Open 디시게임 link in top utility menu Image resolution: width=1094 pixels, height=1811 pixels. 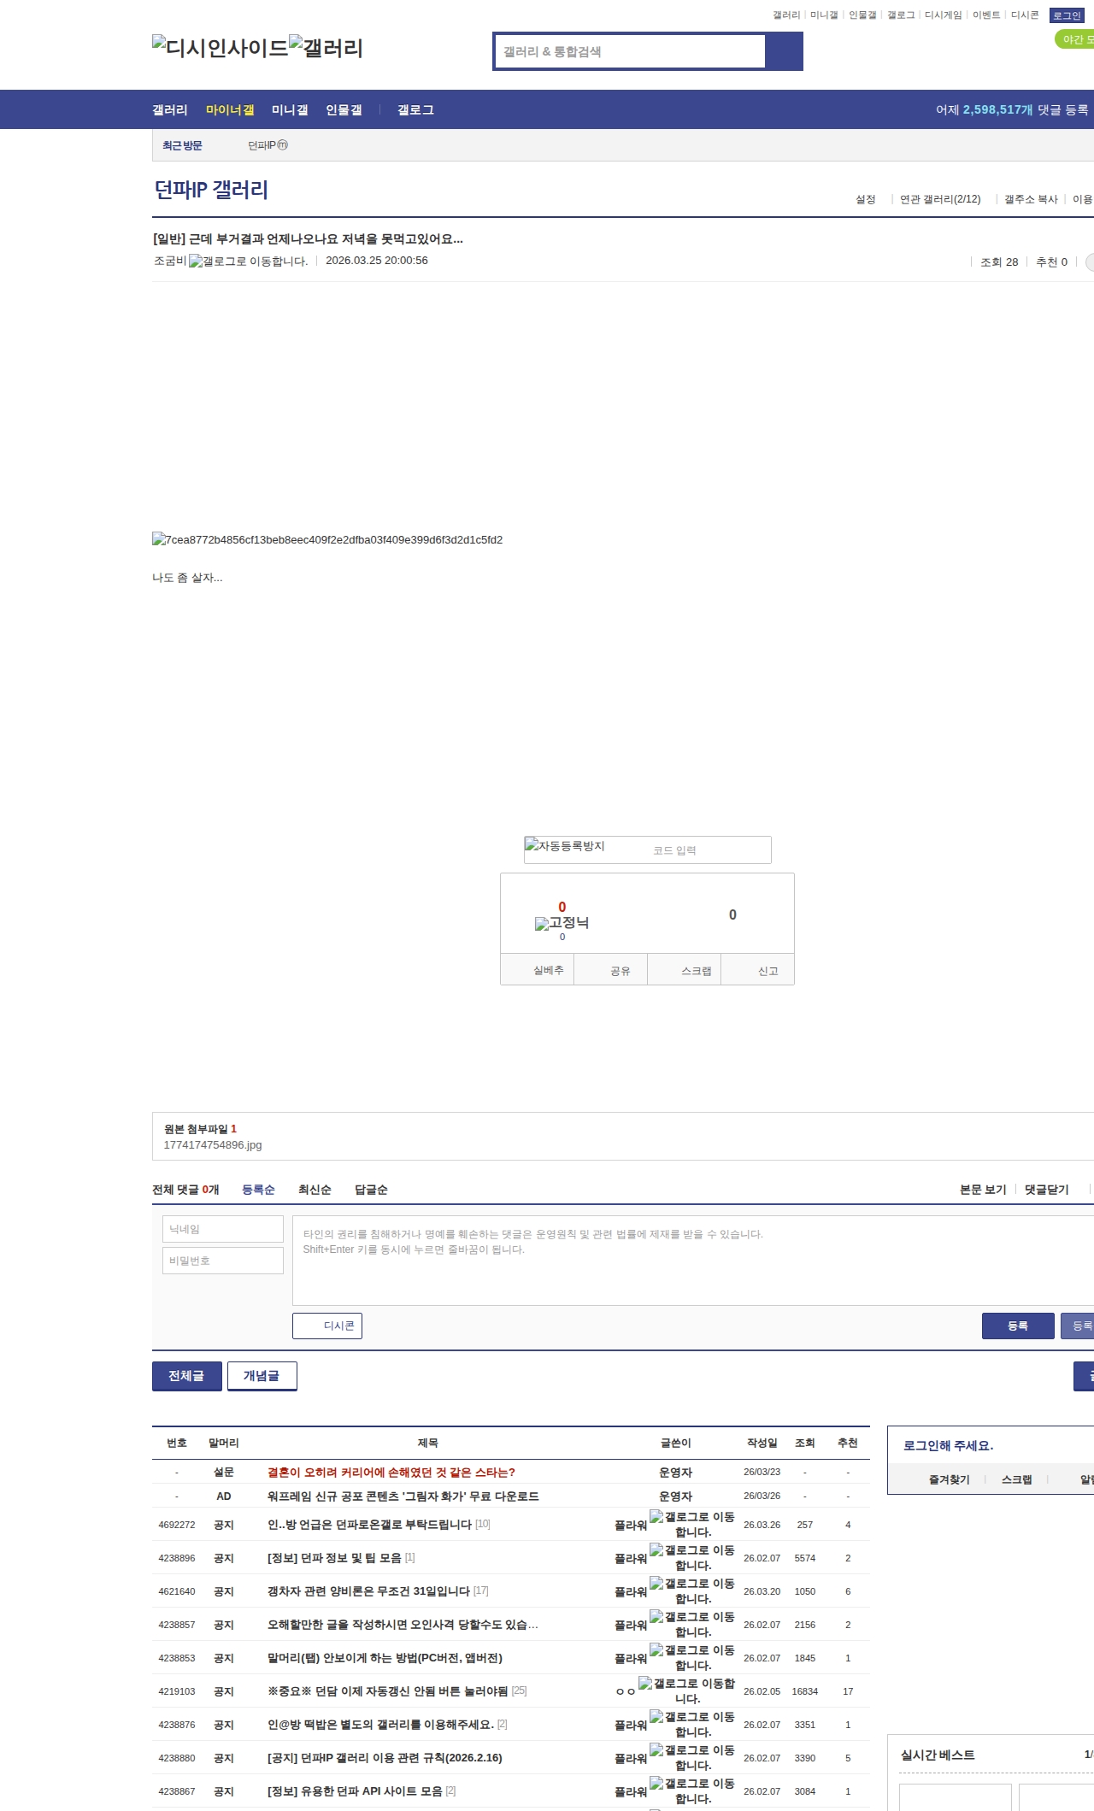(943, 15)
